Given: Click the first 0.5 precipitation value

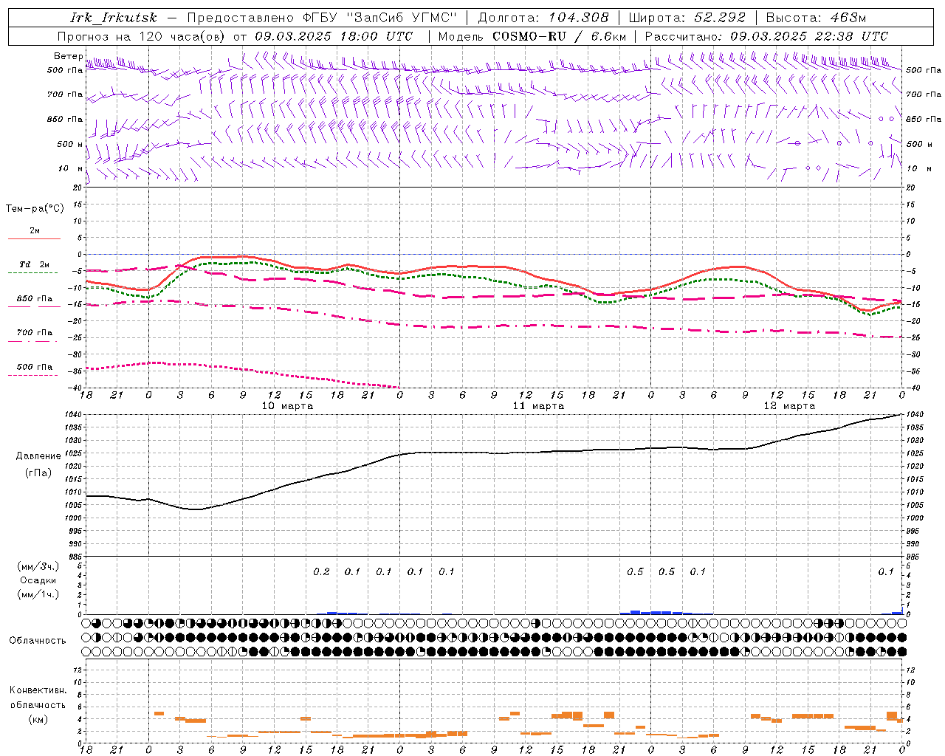Looking at the screenshot, I should 635,571.
